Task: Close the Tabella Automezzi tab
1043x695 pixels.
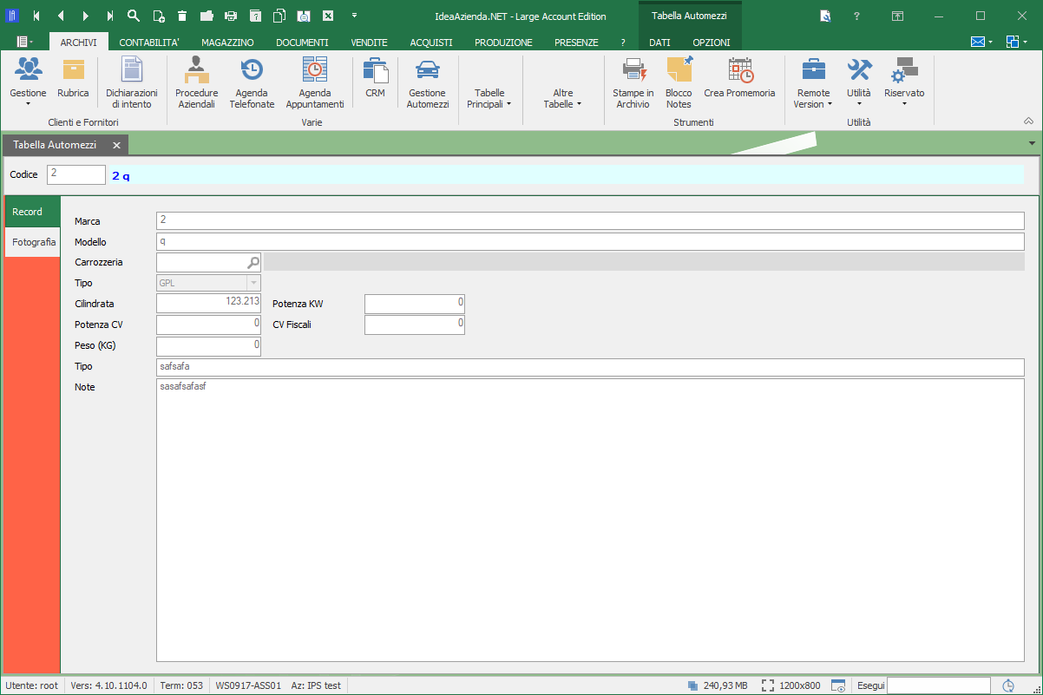Action: (x=116, y=145)
